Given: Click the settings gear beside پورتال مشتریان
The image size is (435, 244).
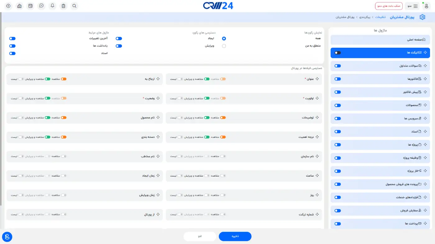Looking at the screenshot, I should point(422,17).
